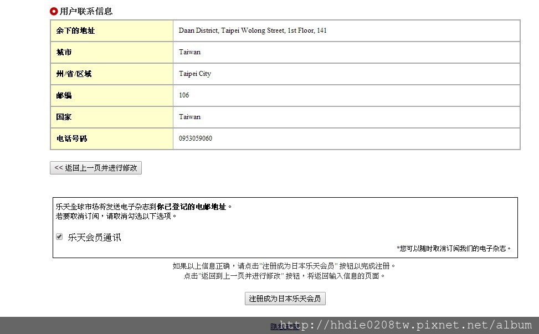Click the red bullet icon beside 用户联系信息
539x334 pixels.
click(x=54, y=11)
